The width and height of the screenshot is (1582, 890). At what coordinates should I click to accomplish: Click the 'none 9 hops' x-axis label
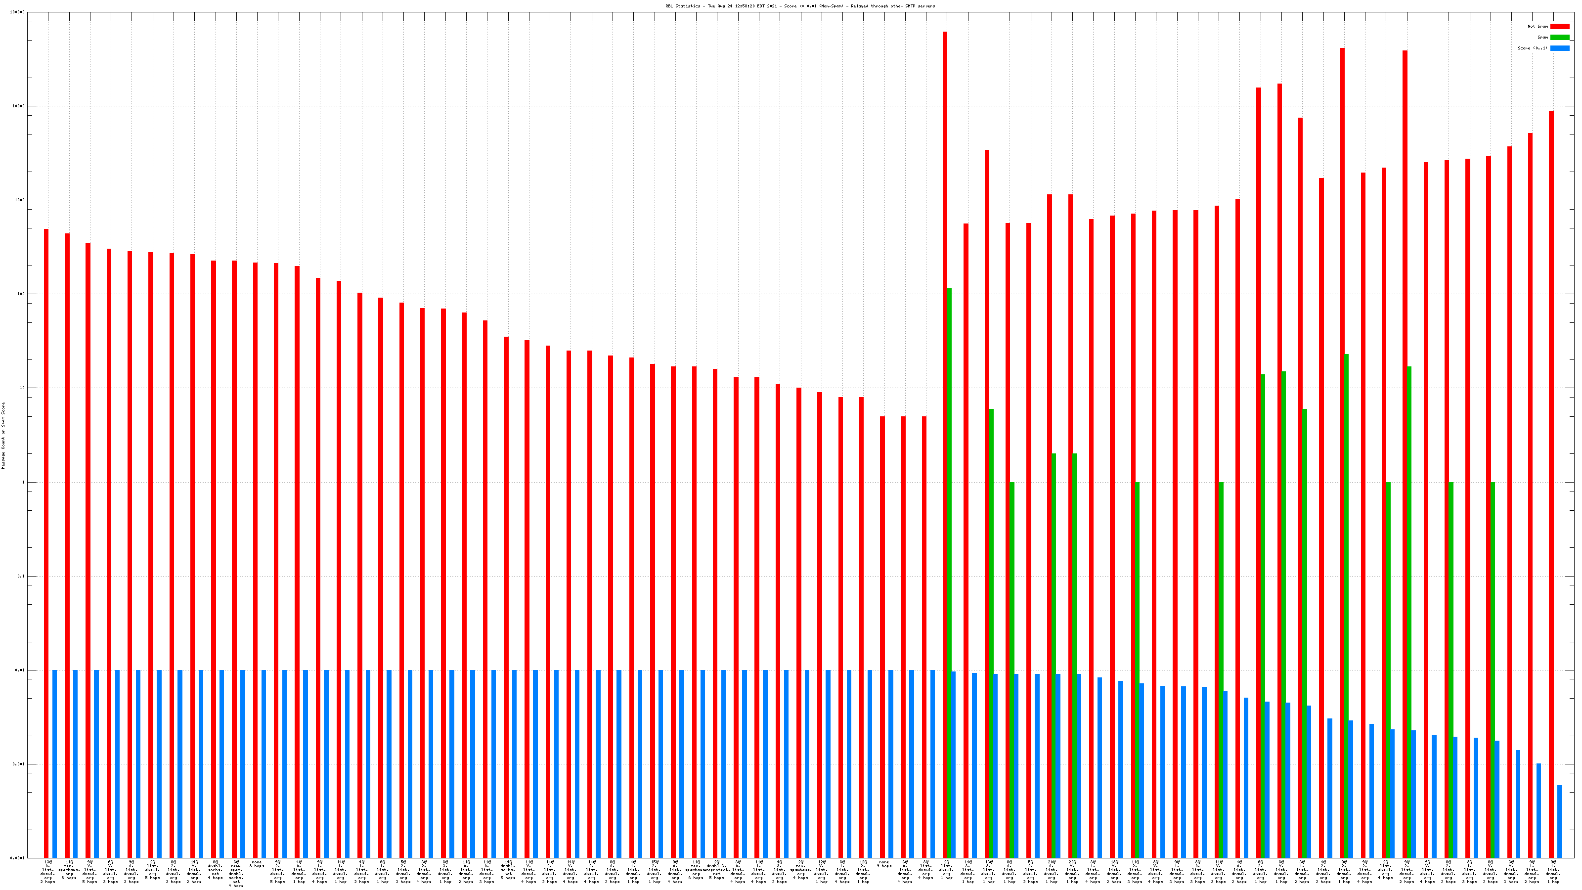(x=884, y=864)
